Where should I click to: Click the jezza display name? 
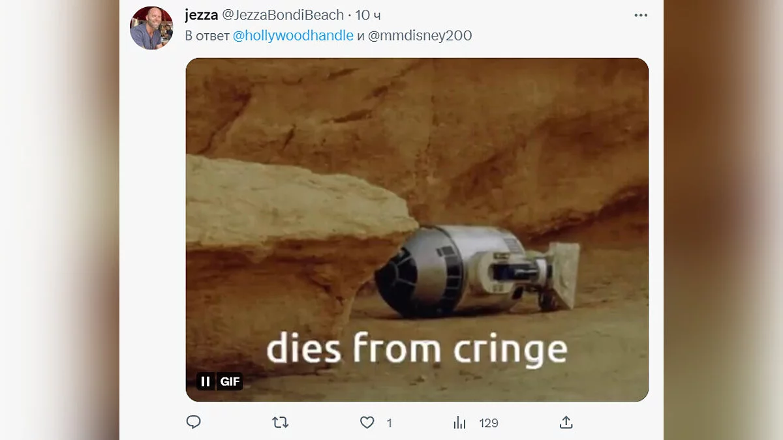click(201, 15)
